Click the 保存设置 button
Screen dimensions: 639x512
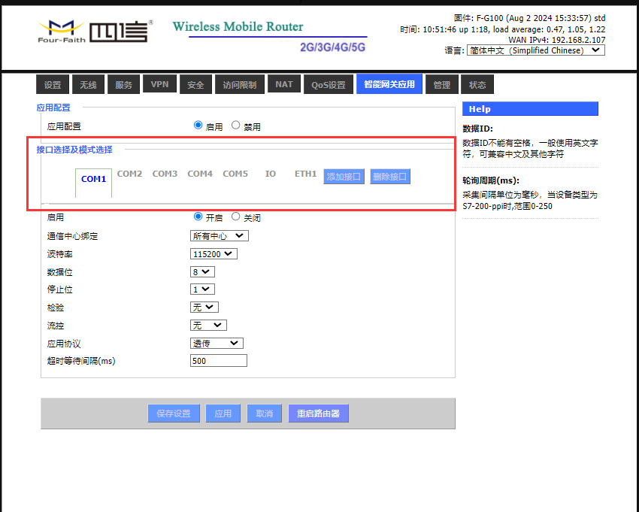174,414
